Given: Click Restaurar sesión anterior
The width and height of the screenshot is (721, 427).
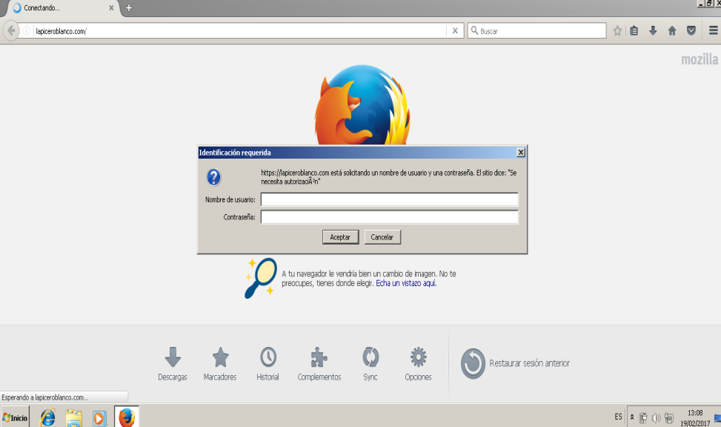Looking at the screenshot, I should [515, 363].
